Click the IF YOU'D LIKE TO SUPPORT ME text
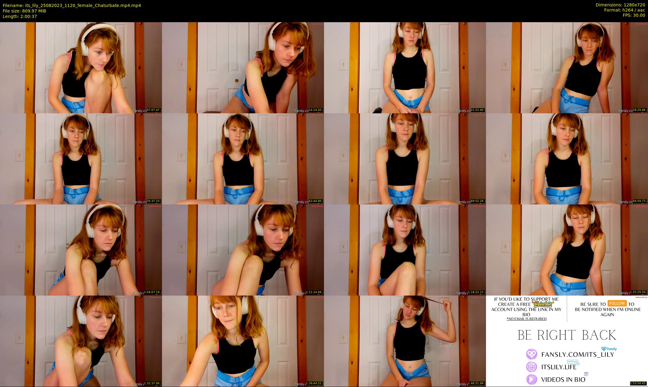Screen dimensions: 648x387 click(x=526, y=299)
